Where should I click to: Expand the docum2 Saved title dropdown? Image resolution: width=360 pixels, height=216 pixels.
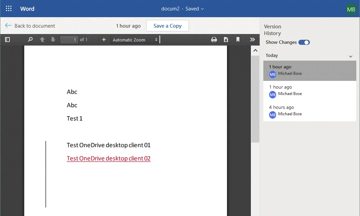[183, 9]
